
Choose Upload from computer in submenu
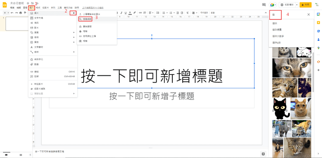pyautogui.click(x=97, y=14)
